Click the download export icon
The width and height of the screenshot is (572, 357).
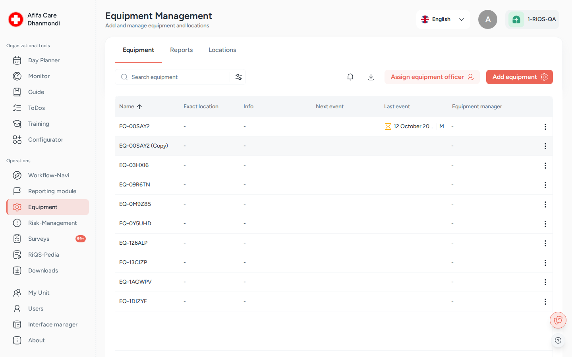coord(371,77)
